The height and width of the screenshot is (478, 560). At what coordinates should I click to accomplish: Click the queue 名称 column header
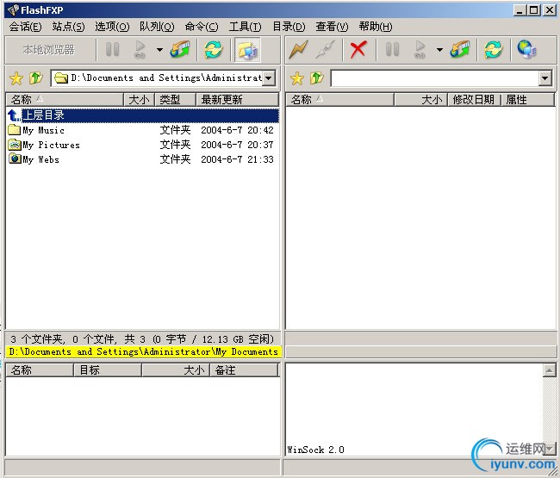[x=40, y=370]
